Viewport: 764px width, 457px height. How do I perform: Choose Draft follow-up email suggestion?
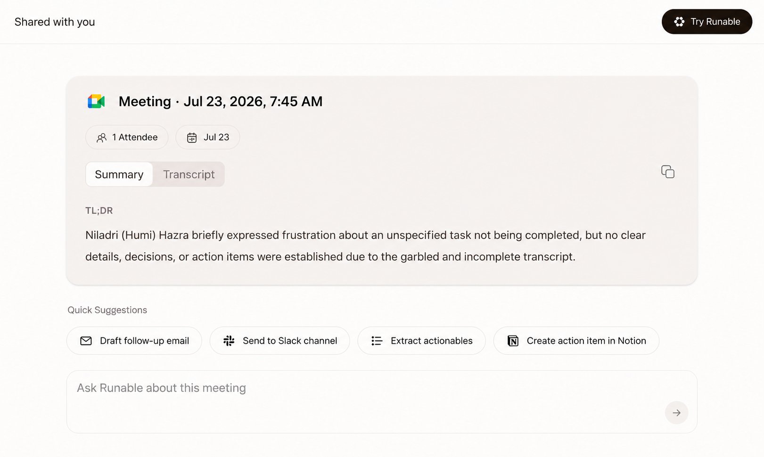pos(134,341)
